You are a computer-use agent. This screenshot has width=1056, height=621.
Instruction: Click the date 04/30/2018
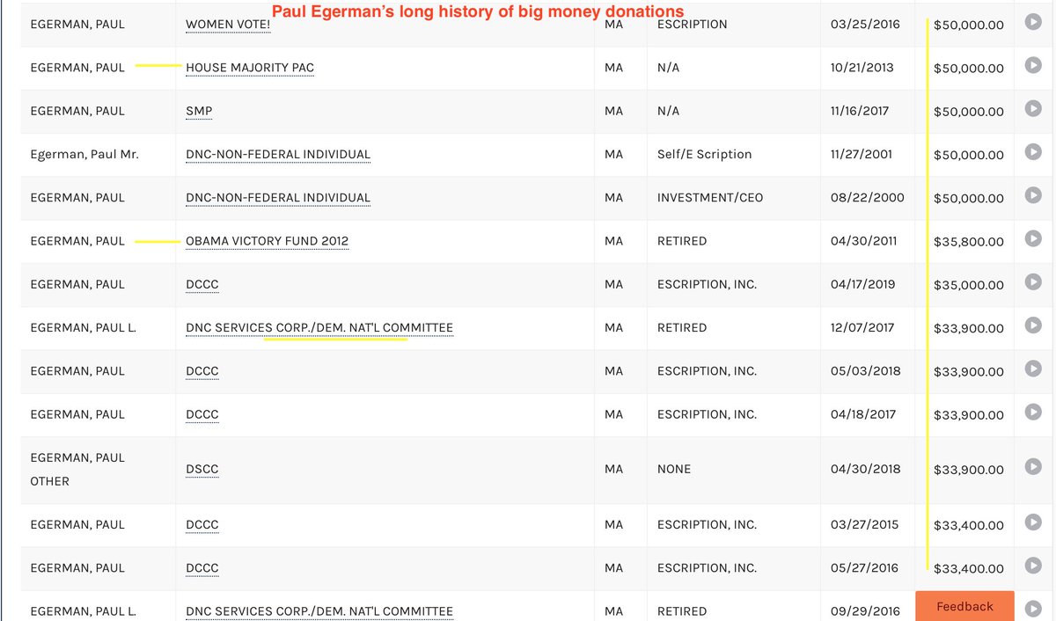coord(865,469)
